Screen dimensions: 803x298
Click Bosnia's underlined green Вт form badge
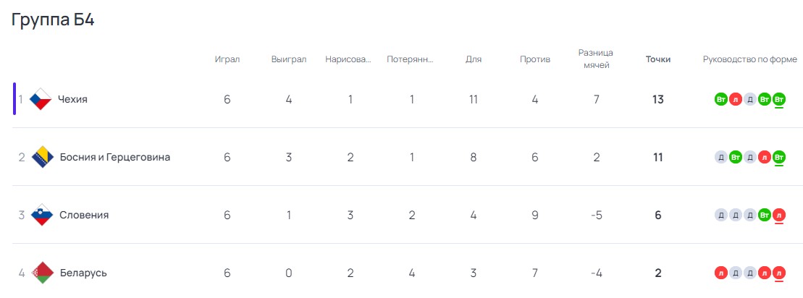pos(779,158)
